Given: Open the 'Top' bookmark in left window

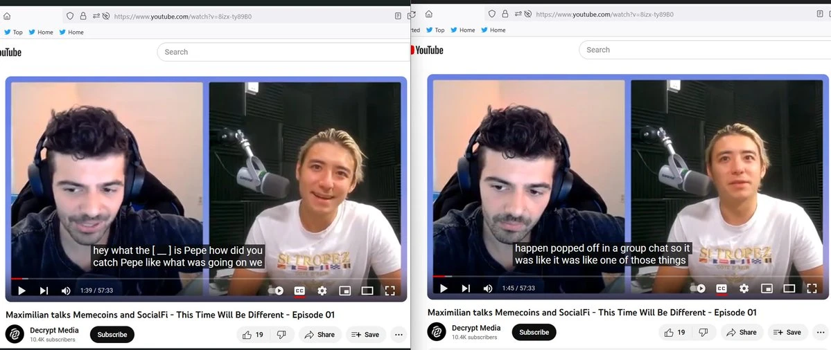Looking at the screenshot, I should coord(13,32).
